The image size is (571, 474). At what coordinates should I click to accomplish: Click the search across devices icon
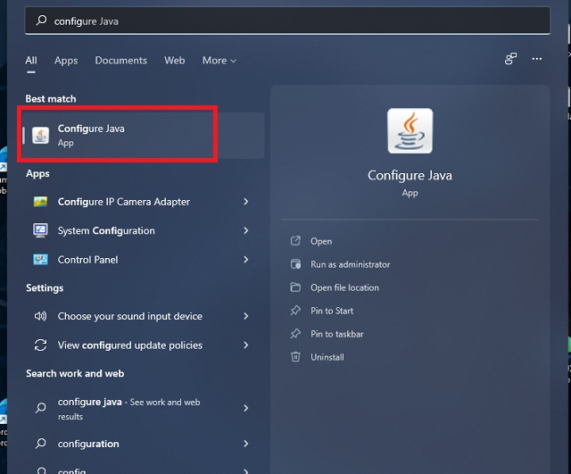coord(510,60)
